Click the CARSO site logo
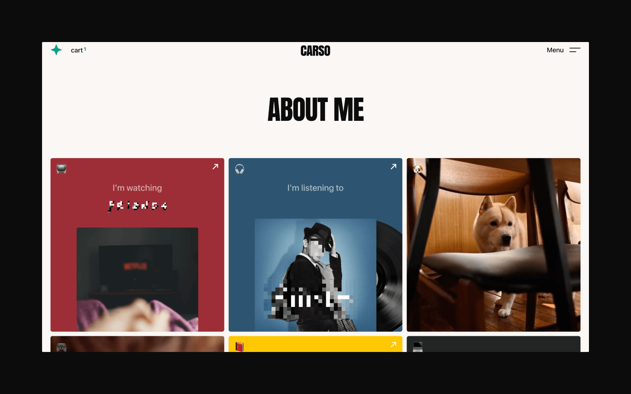Image resolution: width=631 pixels, height=394 pixels. 315,51
